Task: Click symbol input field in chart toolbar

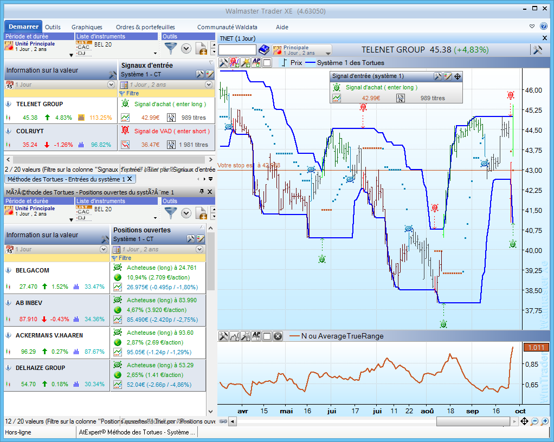Action: 237,50
